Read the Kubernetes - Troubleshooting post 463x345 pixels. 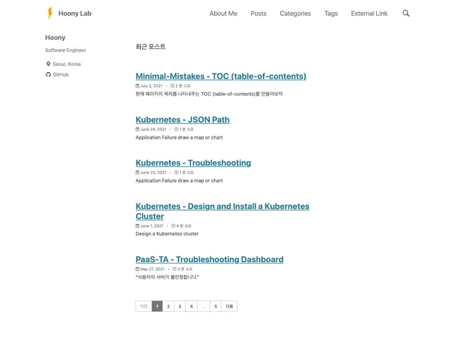[x=193, y=162]
